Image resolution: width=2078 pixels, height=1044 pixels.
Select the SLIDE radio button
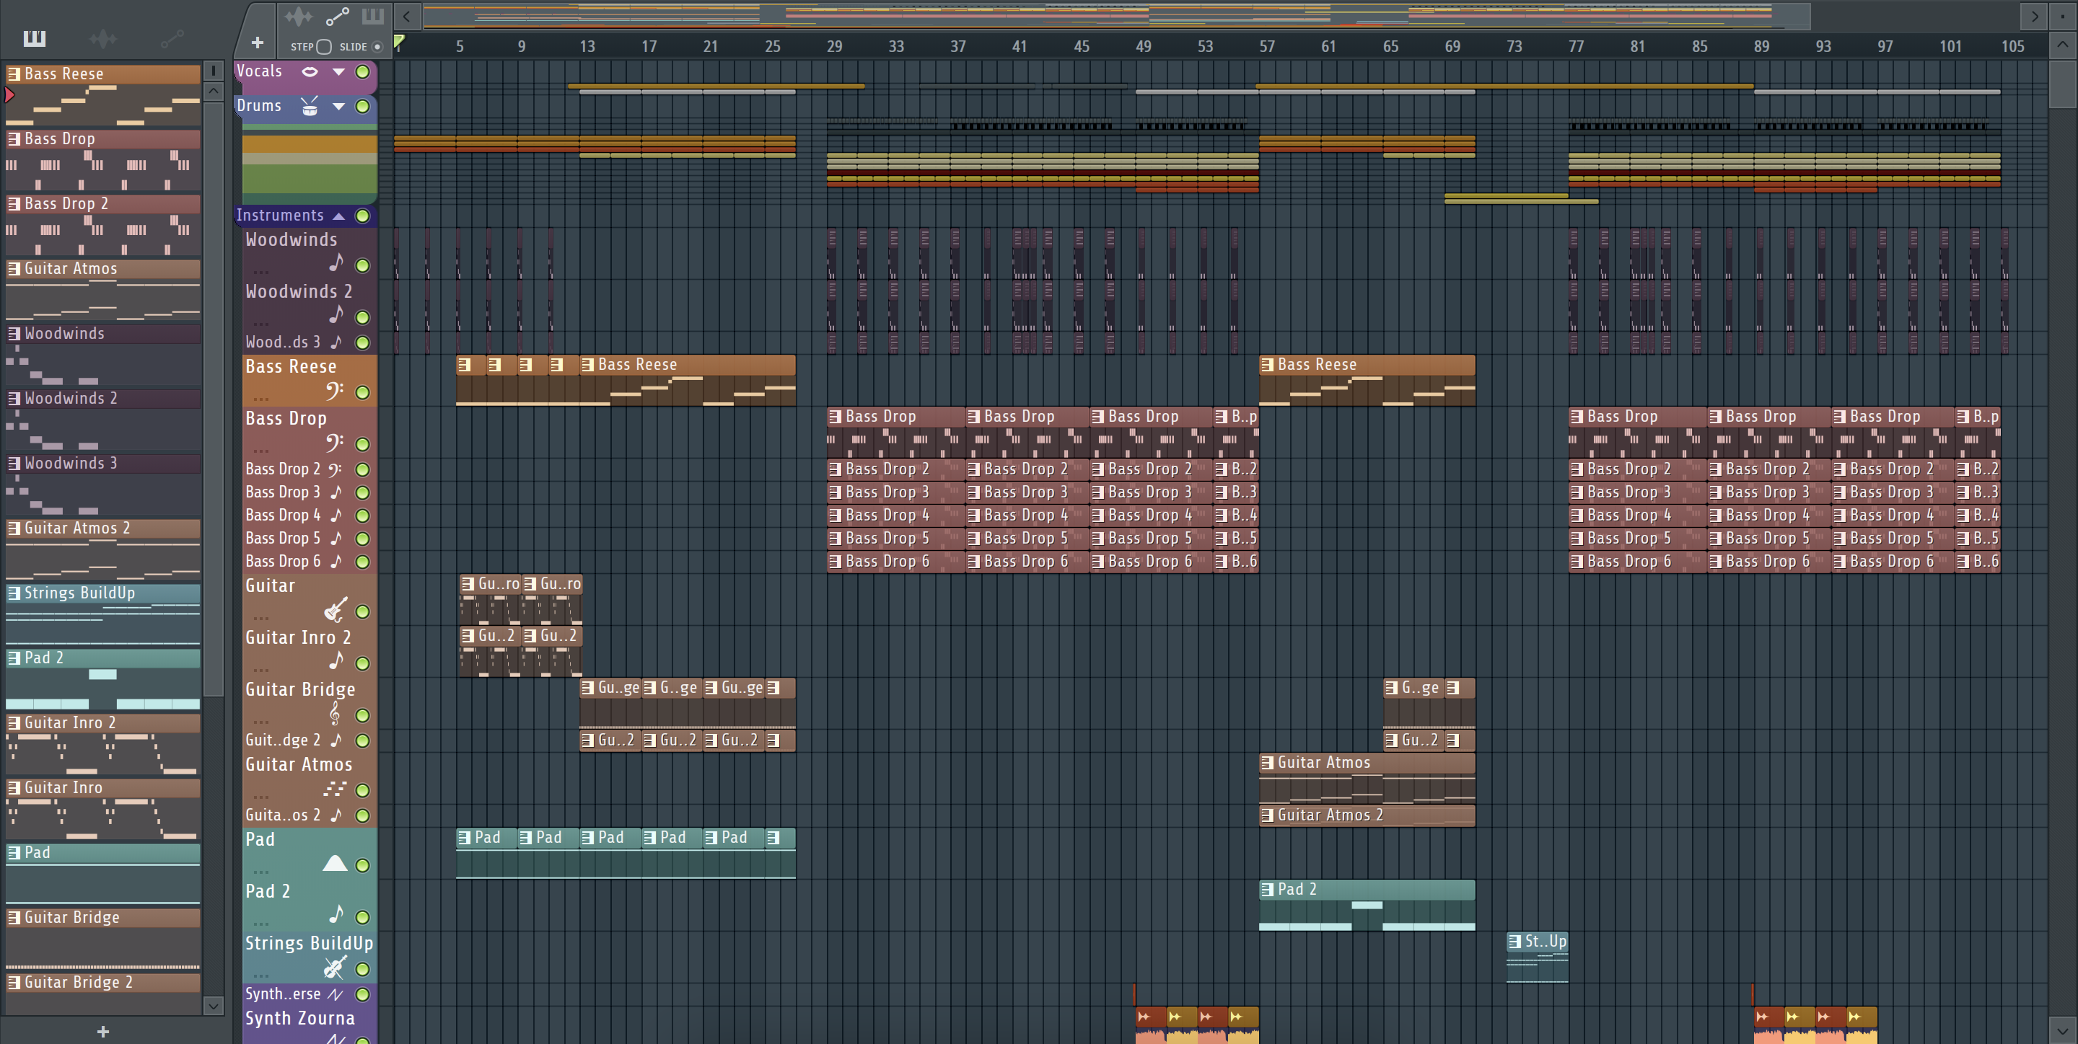coord(377,47)
